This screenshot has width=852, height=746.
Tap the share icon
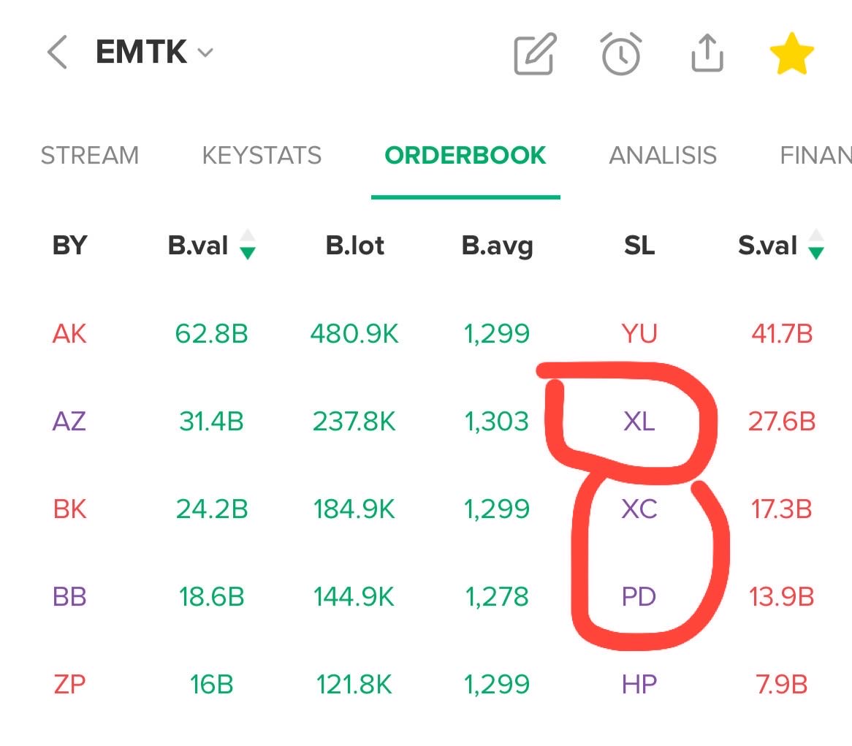pos(707,53)
